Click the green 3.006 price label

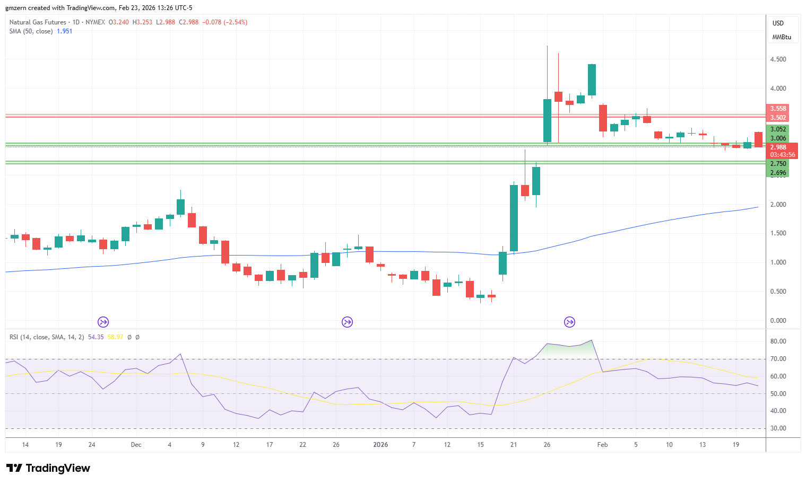tap(778, 138)
